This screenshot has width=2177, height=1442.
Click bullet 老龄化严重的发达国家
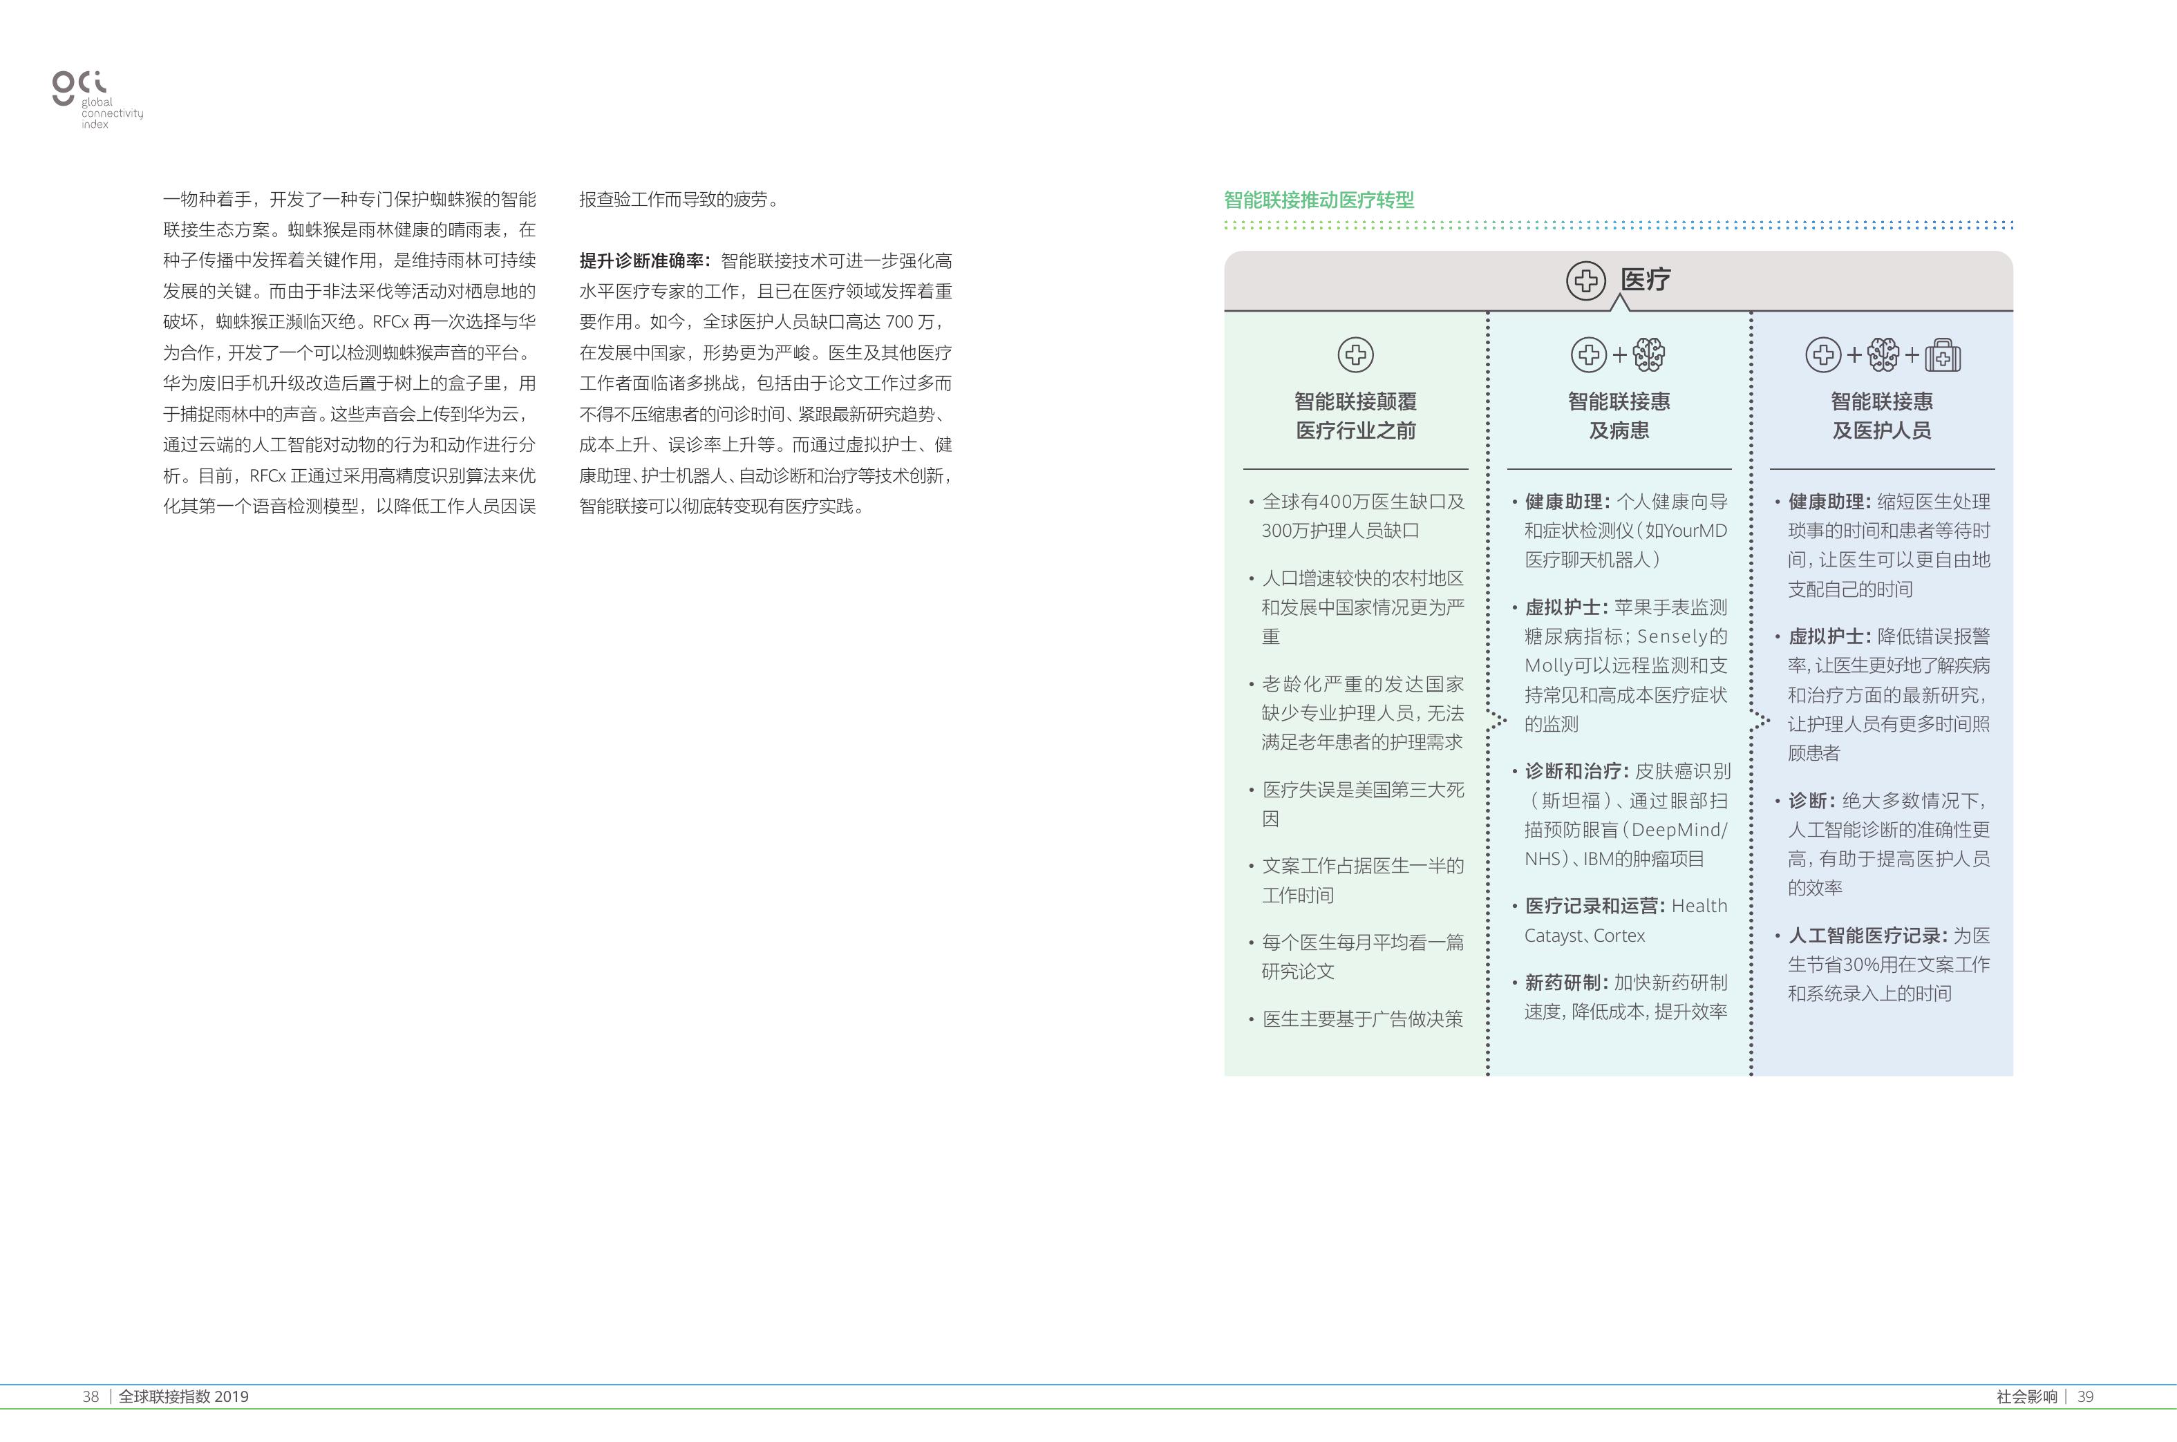pyautogui.click(x=1357, y=713)
